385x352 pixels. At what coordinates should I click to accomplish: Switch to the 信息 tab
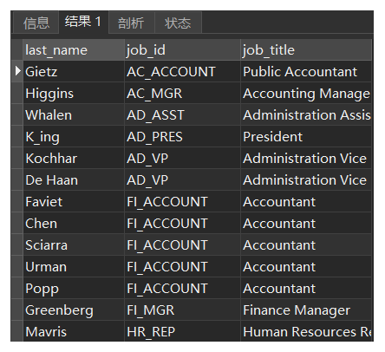point(36,23)
